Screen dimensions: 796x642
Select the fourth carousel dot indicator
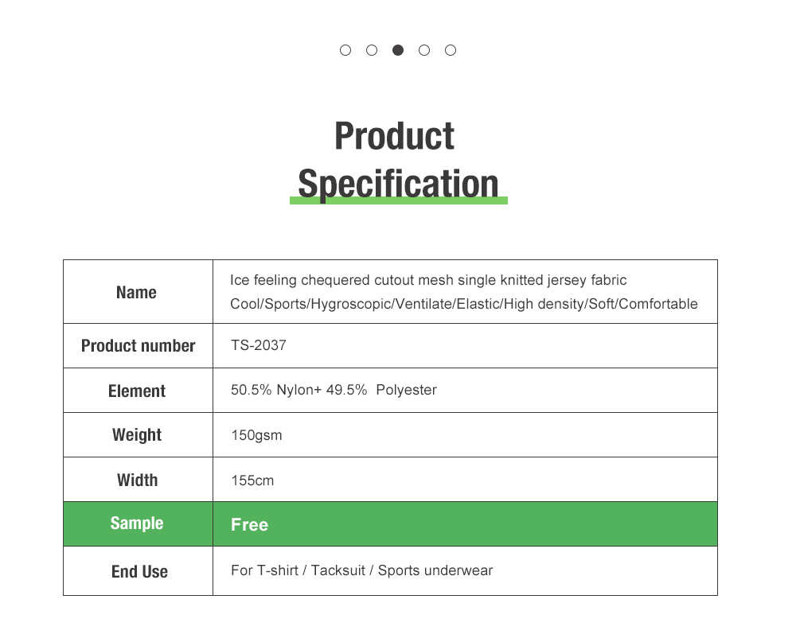click(424, 50)
